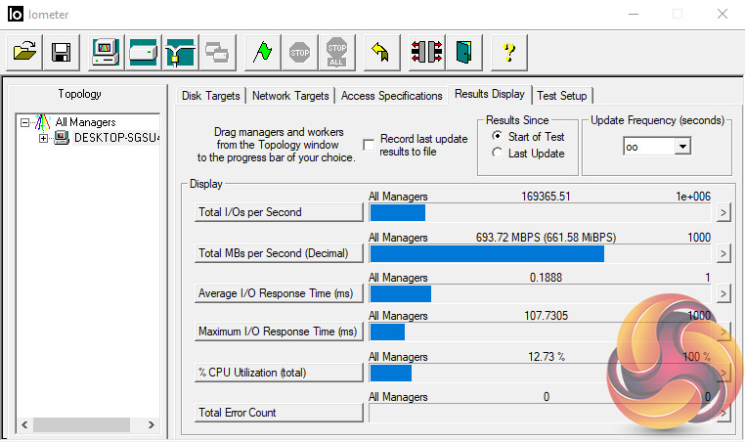745x442 pixels.
Task: Add a new network worker
Action: 180,52
